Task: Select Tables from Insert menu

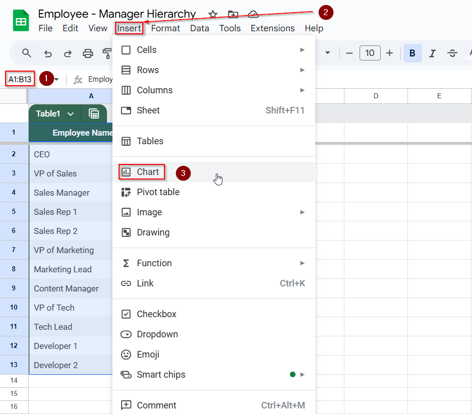Action: pos(214,141)
